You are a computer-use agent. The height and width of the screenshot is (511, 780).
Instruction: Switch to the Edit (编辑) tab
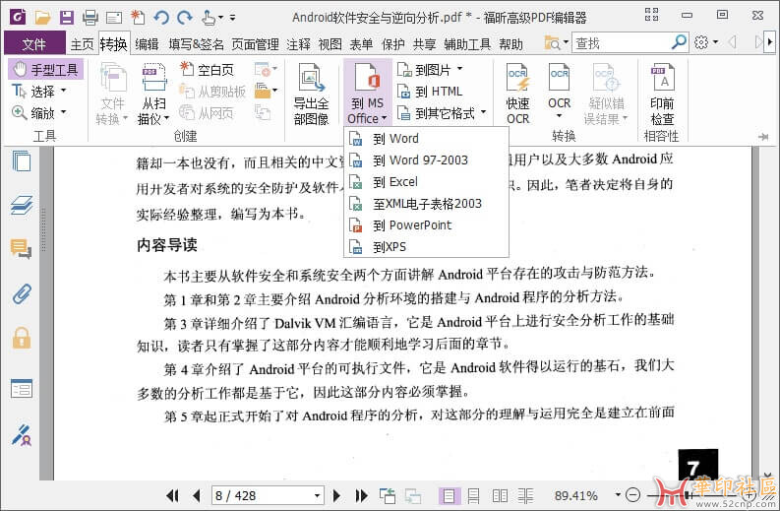point(147,44)
